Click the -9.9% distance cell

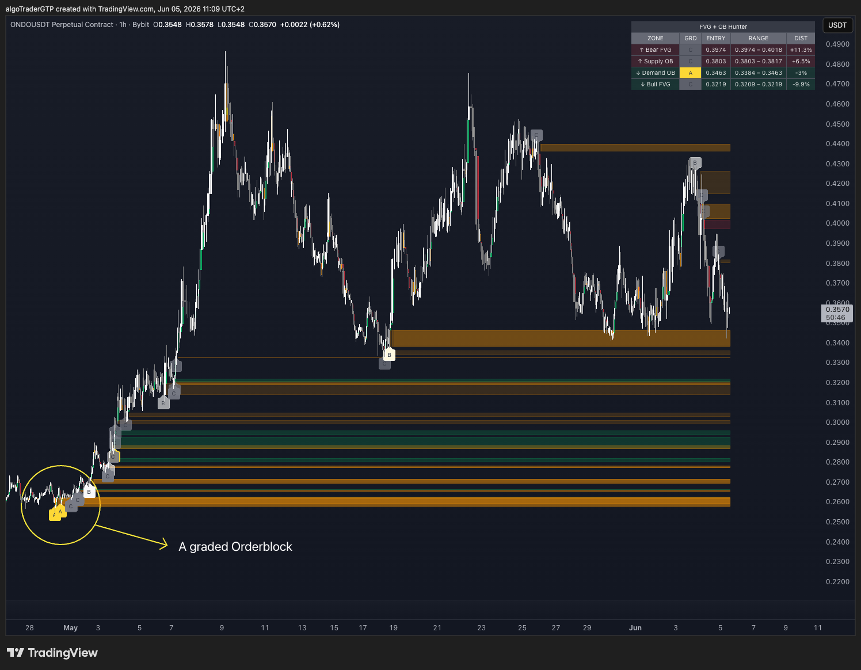tap(801, 85)
